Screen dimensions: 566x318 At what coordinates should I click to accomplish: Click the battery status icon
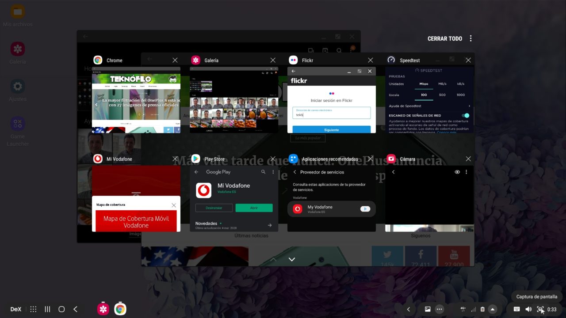tap(482, 309)
